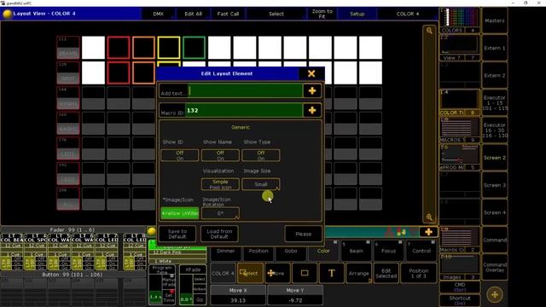Select the top green outlined square
Screen dimensions: 546x307
click(x=194, y=48)
